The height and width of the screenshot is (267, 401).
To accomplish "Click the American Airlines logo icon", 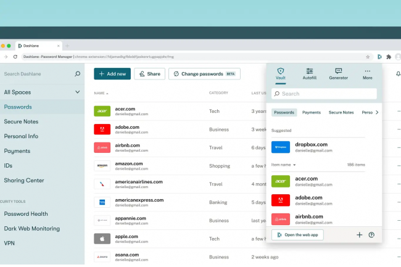I will (x=102, y=184).
